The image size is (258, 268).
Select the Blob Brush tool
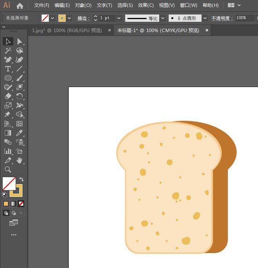pos(19,87)
